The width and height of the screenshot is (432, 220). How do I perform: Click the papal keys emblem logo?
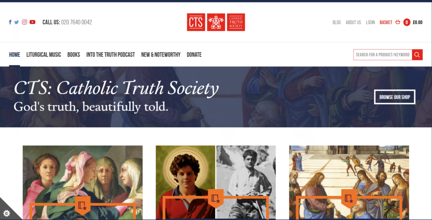(216, 22)
